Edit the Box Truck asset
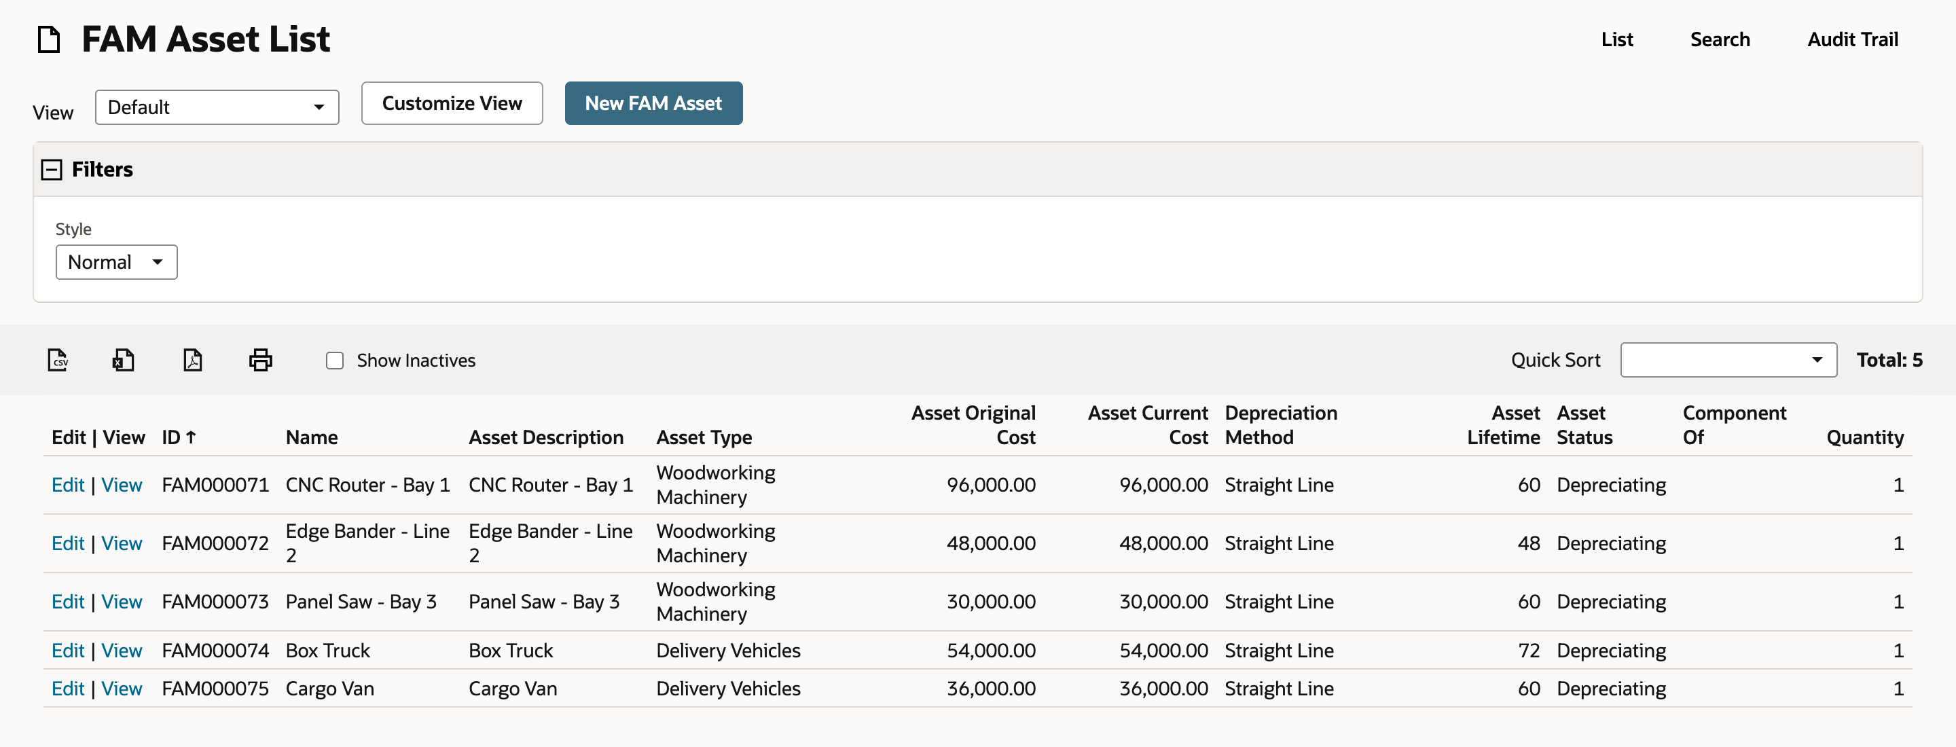 [68, 651]
